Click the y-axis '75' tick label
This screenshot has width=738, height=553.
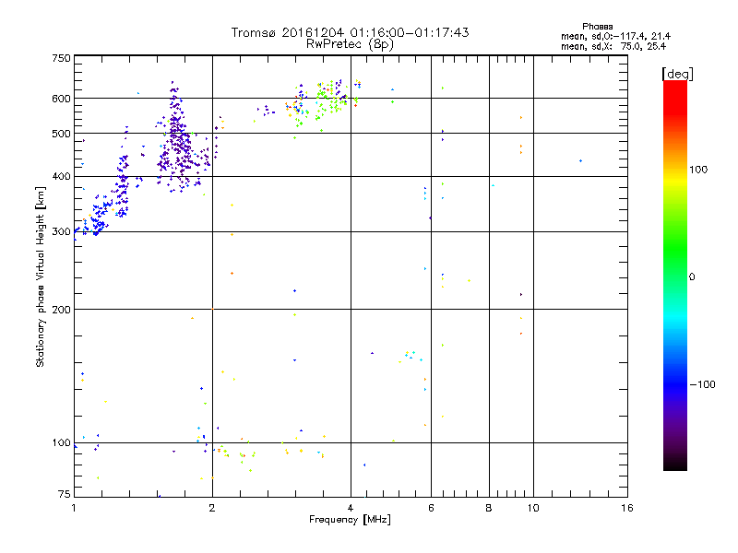65,494
